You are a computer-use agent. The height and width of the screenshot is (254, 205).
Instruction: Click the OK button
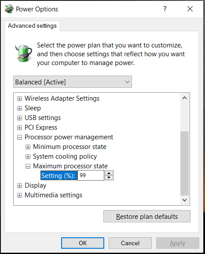click(x=83, y=243)
